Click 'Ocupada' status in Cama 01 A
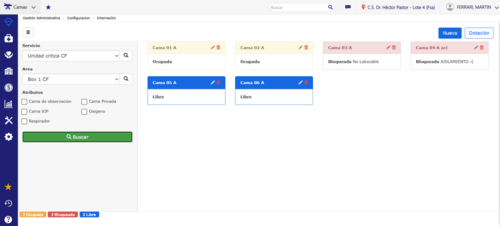This screenshot has height=226, width=500. [162, 62]
